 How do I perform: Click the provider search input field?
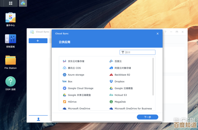(x=140, y=52)
